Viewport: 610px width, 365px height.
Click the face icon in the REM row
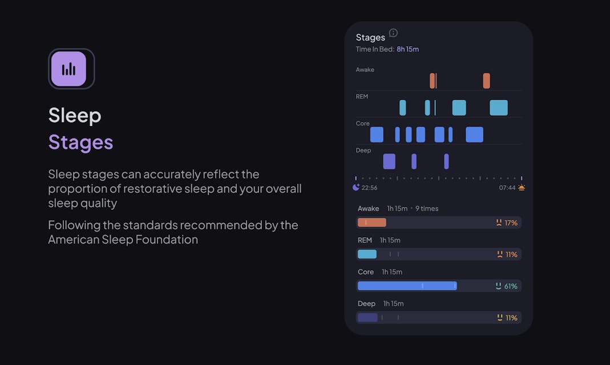point(500,254)
